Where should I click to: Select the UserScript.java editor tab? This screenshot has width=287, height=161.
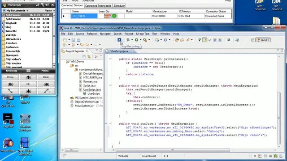pos(119,51)
